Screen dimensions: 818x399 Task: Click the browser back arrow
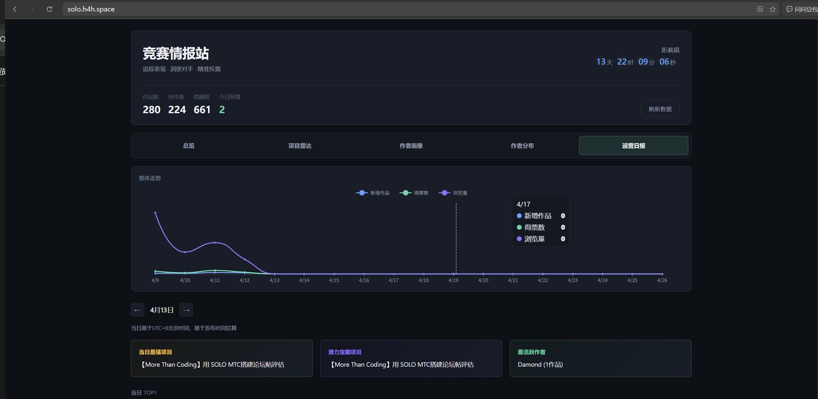15,9
